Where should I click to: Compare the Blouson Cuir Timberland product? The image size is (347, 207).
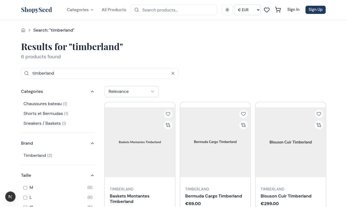coord(319,125)
